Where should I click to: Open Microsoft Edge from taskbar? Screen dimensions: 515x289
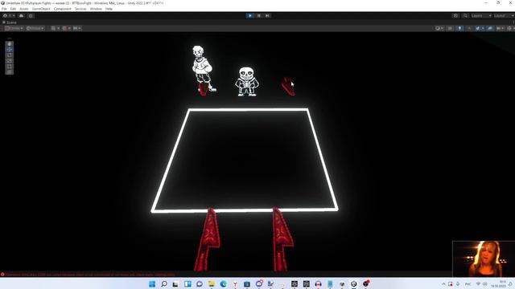click(224, 283)
